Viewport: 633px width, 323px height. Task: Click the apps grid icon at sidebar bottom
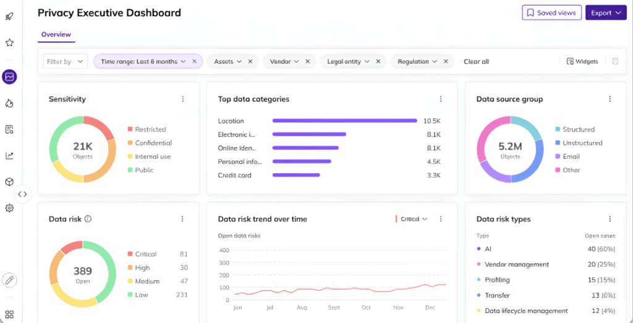click(x=9, y=314)
